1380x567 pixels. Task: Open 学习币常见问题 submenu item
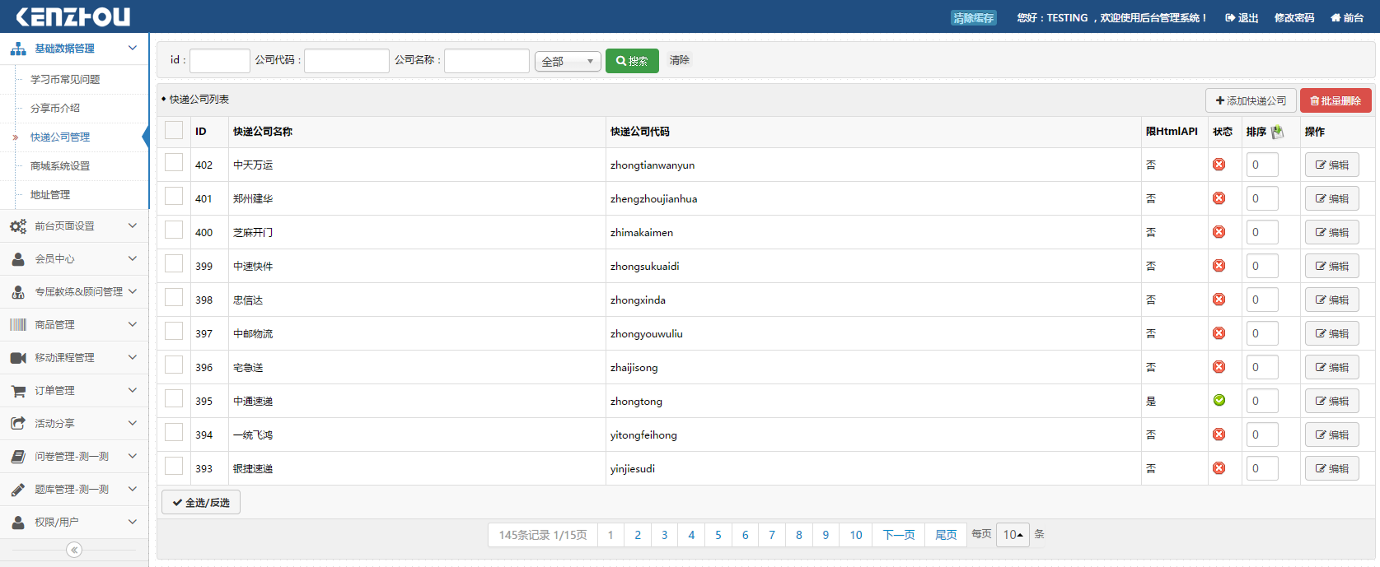[65, 80]
